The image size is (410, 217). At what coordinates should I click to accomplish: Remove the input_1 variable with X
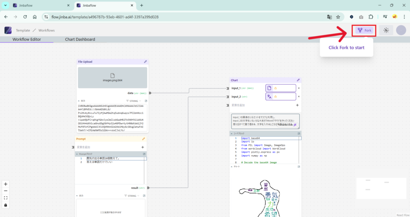pos(299,88)
